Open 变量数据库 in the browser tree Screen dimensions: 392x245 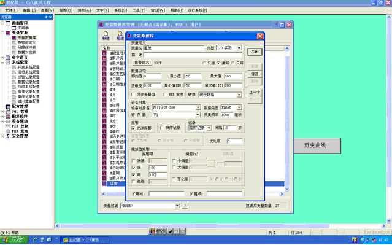[x=26, y=38]
